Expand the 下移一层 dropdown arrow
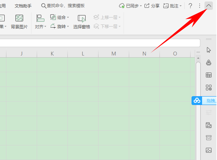Image resolution: width=217 pixels, height=160 pixels. click(120, 26)
